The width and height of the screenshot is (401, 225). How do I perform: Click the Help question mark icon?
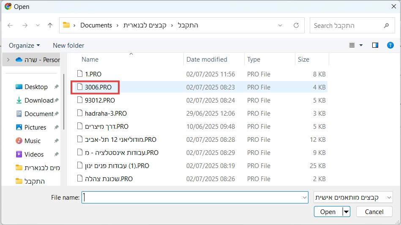pyautogui.click(x=390, y=45)
